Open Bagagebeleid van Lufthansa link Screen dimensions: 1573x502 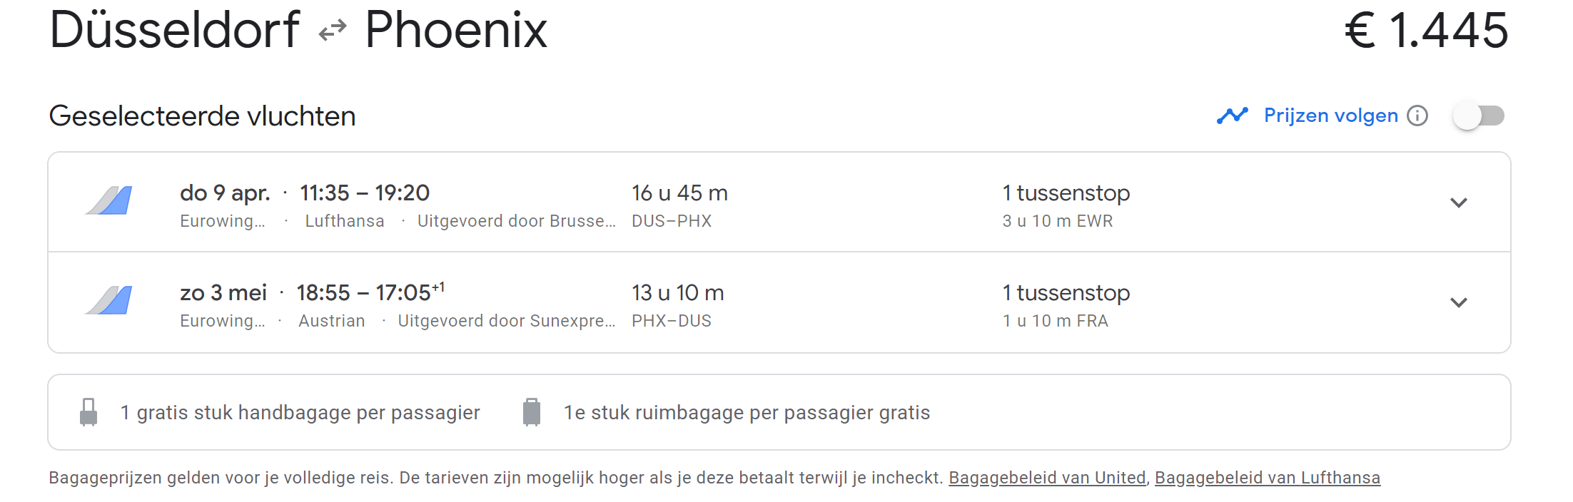click(x=1268, y=478)
